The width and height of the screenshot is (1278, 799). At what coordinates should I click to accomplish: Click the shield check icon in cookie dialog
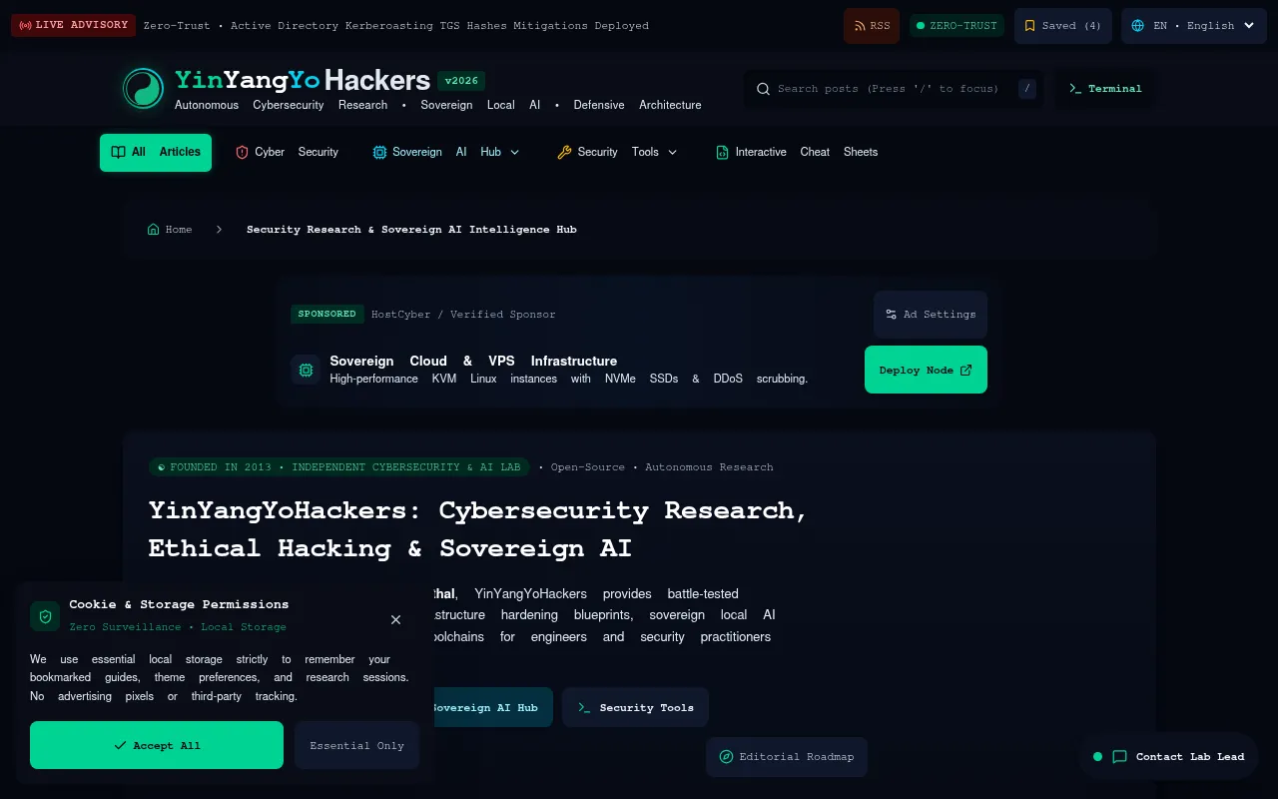[x=45, y=616]
